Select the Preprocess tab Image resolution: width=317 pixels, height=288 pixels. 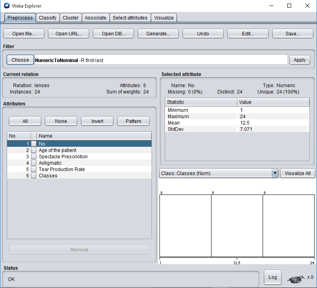click(x=20, y=18)
